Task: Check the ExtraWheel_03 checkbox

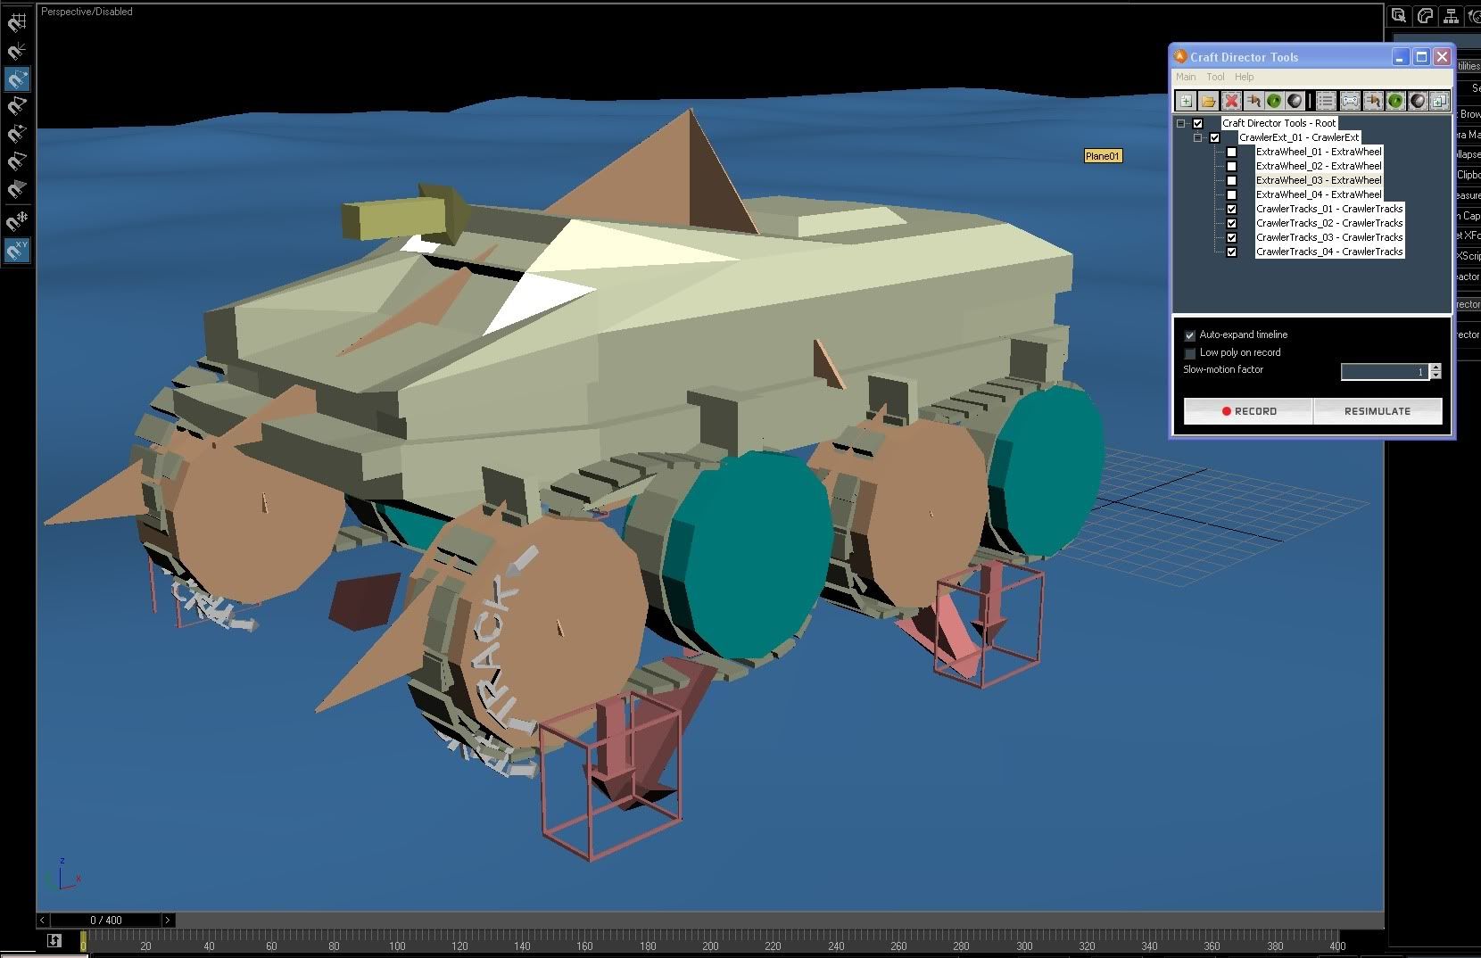Action: (x=1232, y=180)
